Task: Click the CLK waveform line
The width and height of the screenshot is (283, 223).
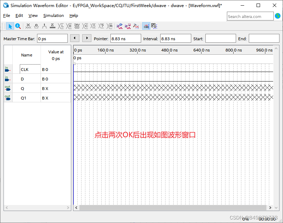Action: 173,72
